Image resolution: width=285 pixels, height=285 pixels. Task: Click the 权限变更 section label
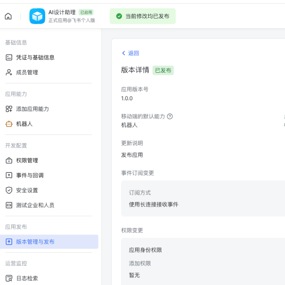(x=132, y=230)
